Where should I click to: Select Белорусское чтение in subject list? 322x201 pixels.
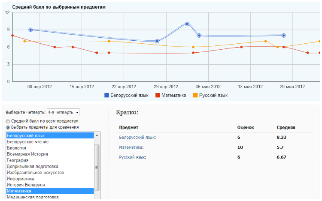tap(27, 142)
